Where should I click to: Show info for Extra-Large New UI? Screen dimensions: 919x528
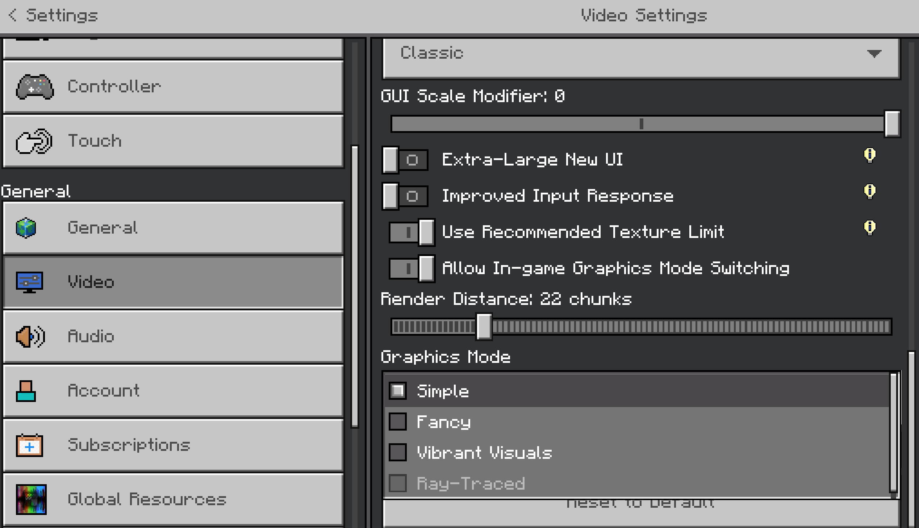[x=869, y=156]
